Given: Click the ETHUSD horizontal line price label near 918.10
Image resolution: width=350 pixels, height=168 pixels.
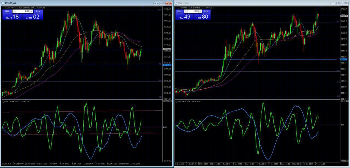Looking at the screenshot, I should [x=344, y=59].
